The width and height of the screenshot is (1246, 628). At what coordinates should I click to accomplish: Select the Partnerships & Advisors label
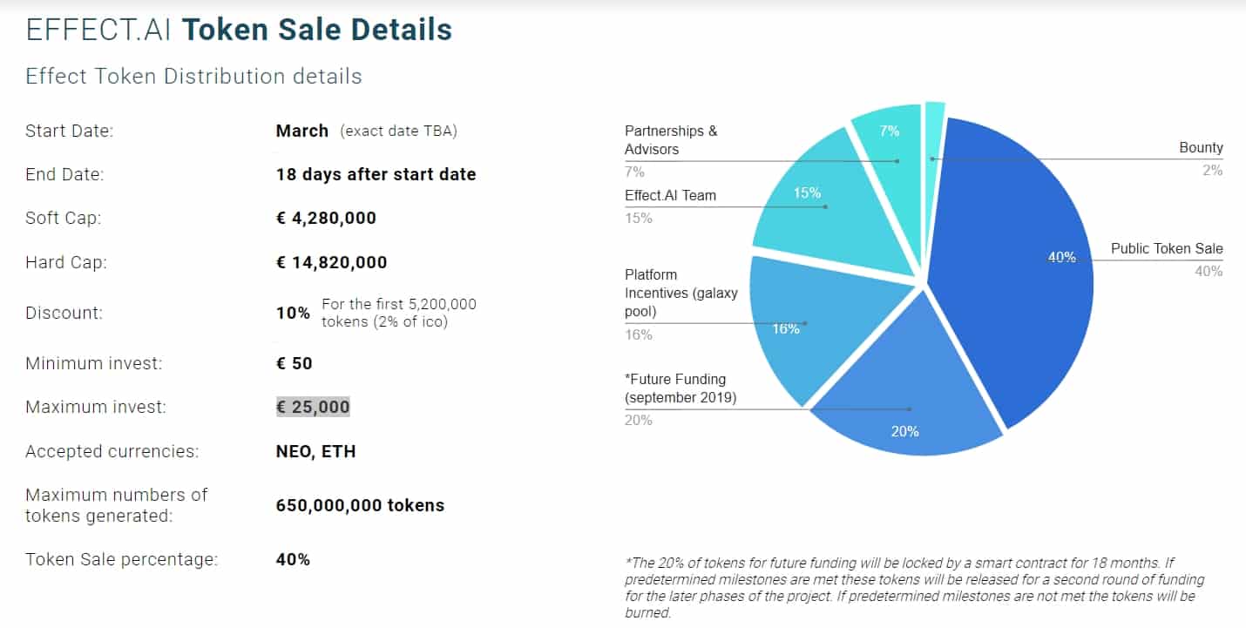pos(671,140)
